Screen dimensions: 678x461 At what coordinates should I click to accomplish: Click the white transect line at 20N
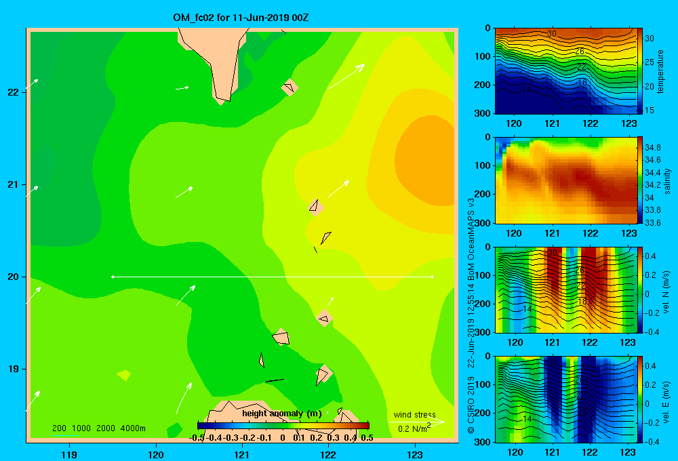point(273,277)
